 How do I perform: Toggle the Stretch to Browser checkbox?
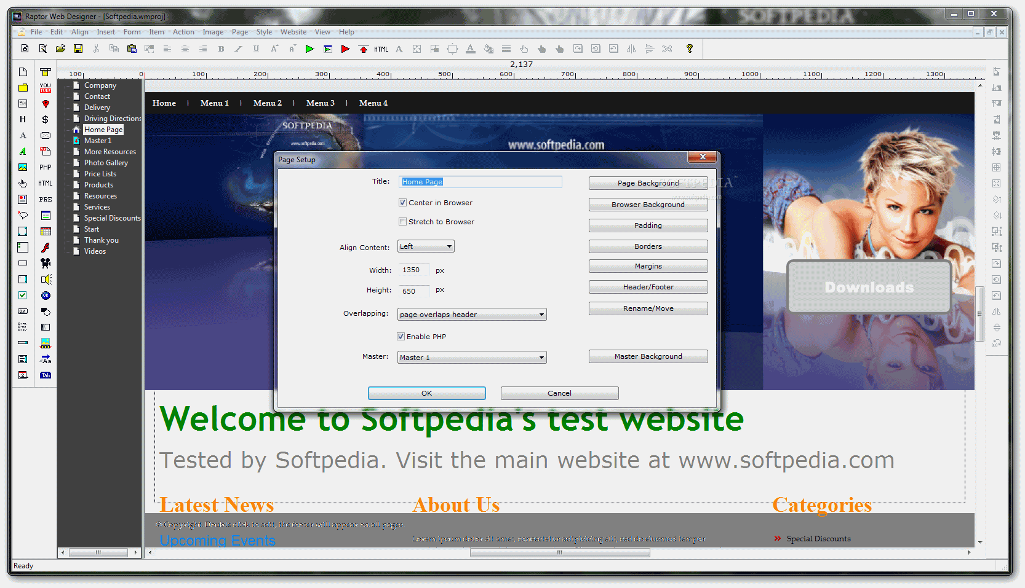pyautogui.click(x=402, y=222)
